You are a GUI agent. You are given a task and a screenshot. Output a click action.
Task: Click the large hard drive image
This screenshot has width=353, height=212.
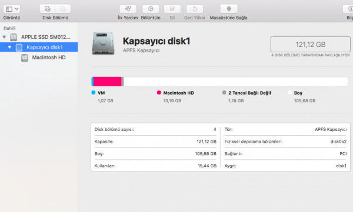coord(103,43)
